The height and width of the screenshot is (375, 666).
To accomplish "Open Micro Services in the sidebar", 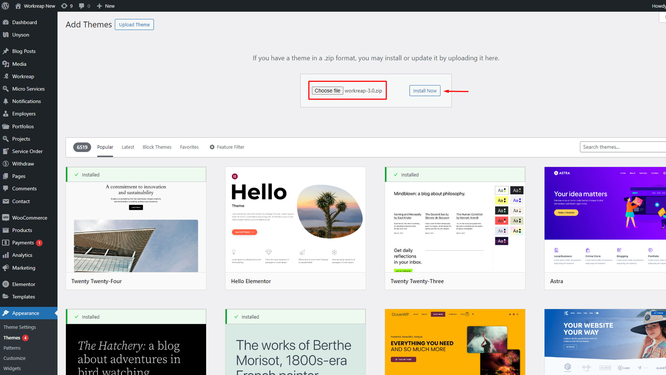I will click(28, 89).
